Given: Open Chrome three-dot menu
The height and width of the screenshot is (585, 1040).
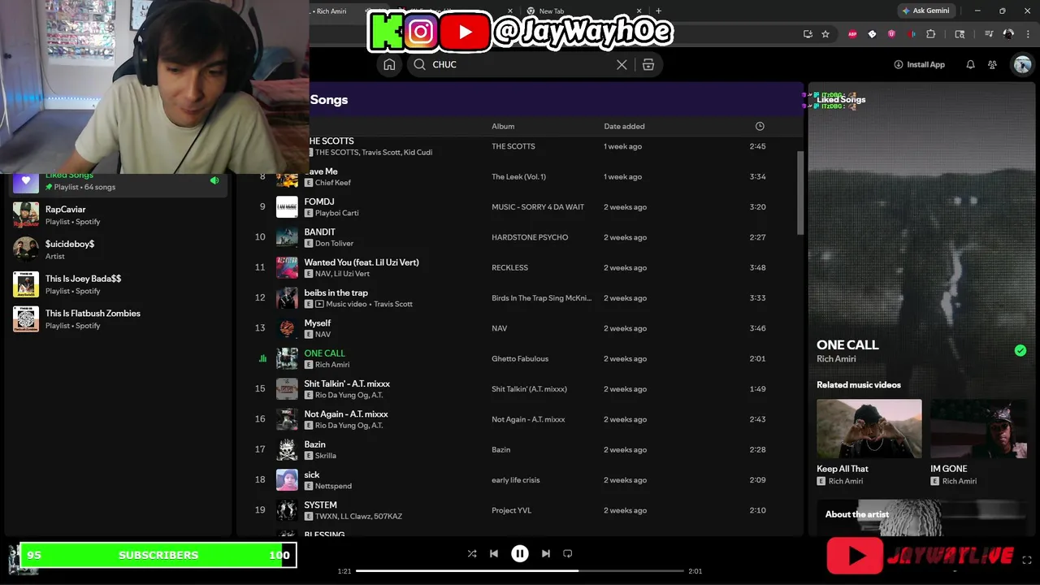Looking at the screenshot, I should pos(1029,34).
